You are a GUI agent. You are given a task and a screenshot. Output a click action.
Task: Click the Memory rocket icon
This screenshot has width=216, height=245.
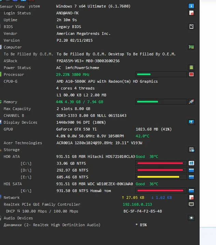pos(191,102)
